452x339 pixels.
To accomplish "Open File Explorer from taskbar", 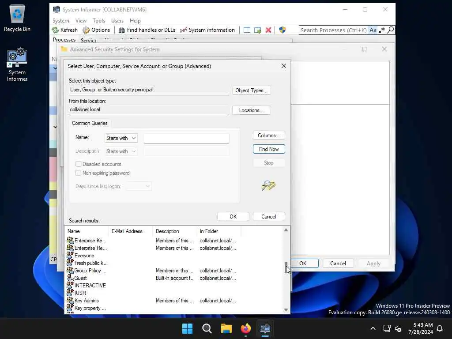I will point(226,328).
